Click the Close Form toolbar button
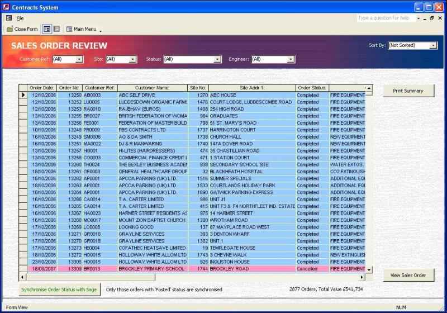 22,29
